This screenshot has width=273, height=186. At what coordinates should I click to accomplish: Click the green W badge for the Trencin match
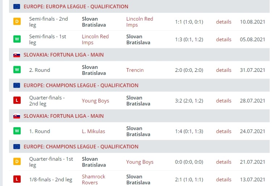17,70
